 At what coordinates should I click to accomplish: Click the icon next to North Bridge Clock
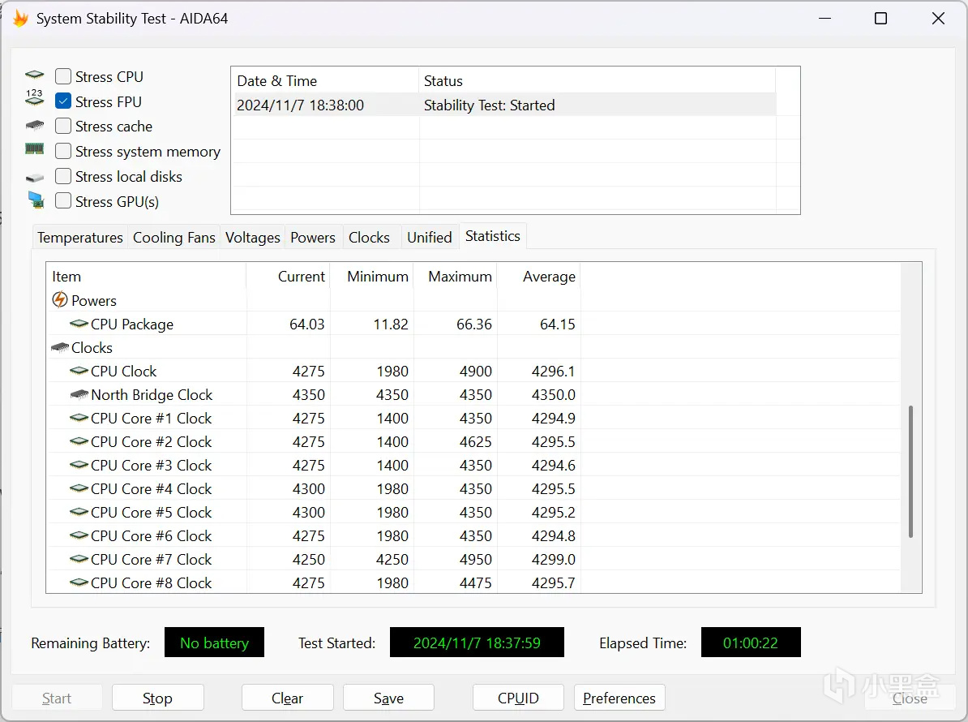pos(79,394)
